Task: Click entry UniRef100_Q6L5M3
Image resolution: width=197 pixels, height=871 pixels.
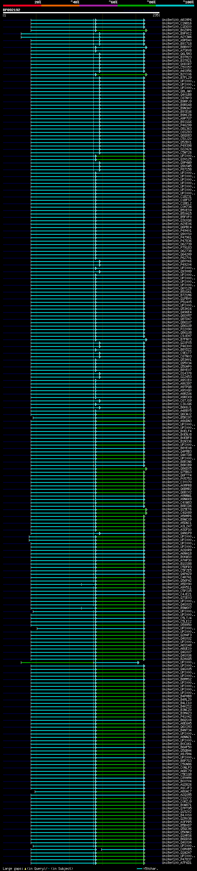Action: tap(177, 54)
